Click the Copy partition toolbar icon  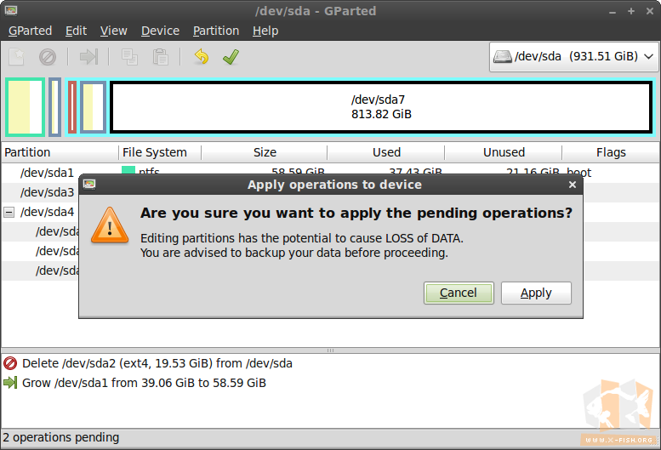(x=129, y=57)
